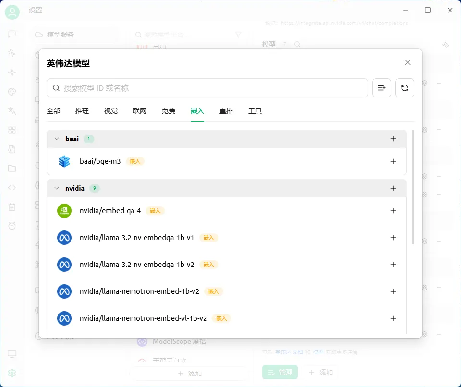Click the model name baai/bge-m3
The height and width of the screenshot is (387, 461).
(x=100, y=161)
